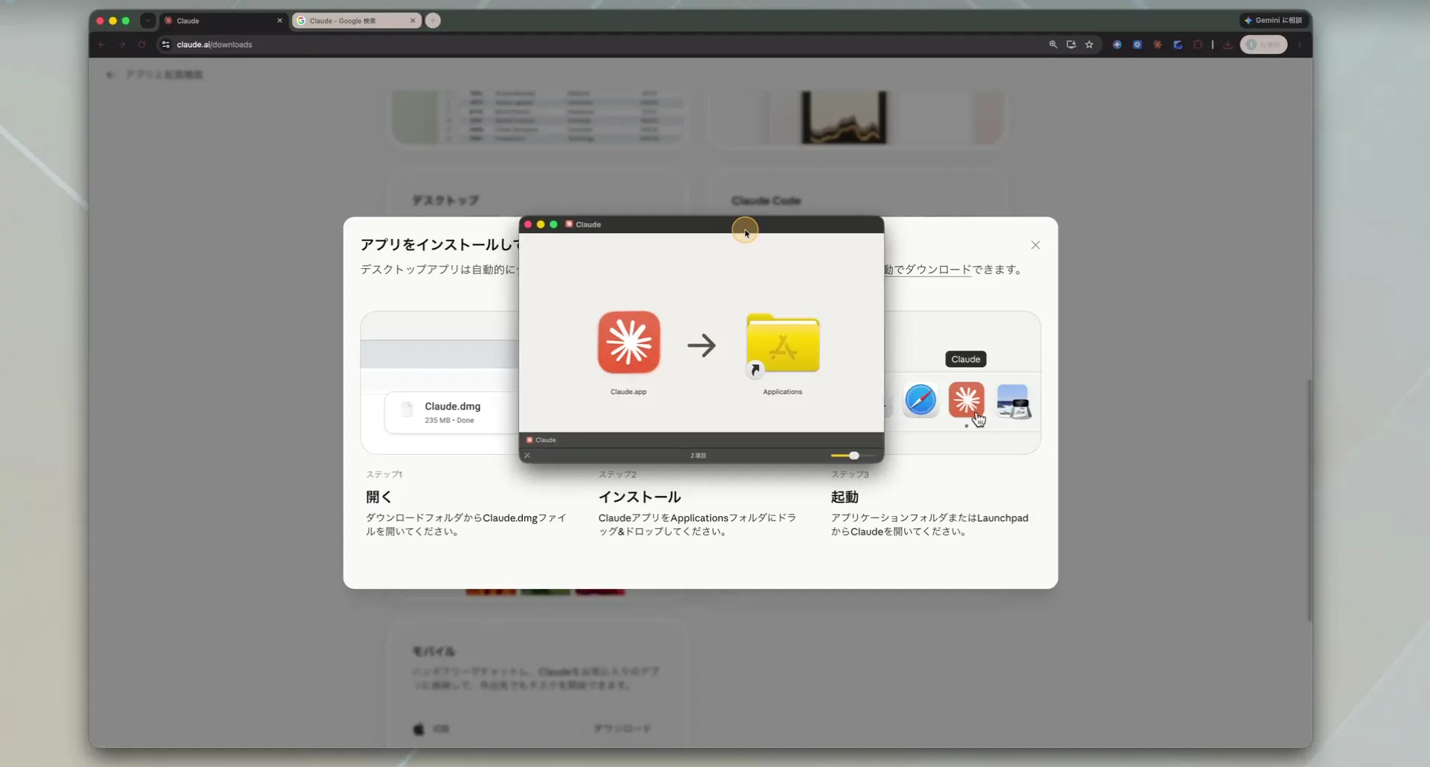Click the zoom magnifier icon in the address bar

pos(1053,45)
